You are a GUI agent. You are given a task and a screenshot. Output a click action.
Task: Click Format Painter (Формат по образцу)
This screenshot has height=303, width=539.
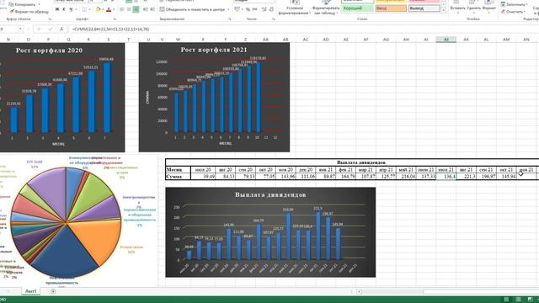click(x=29, y=12)
